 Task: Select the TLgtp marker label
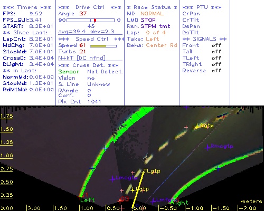click(x=152, y=171)
